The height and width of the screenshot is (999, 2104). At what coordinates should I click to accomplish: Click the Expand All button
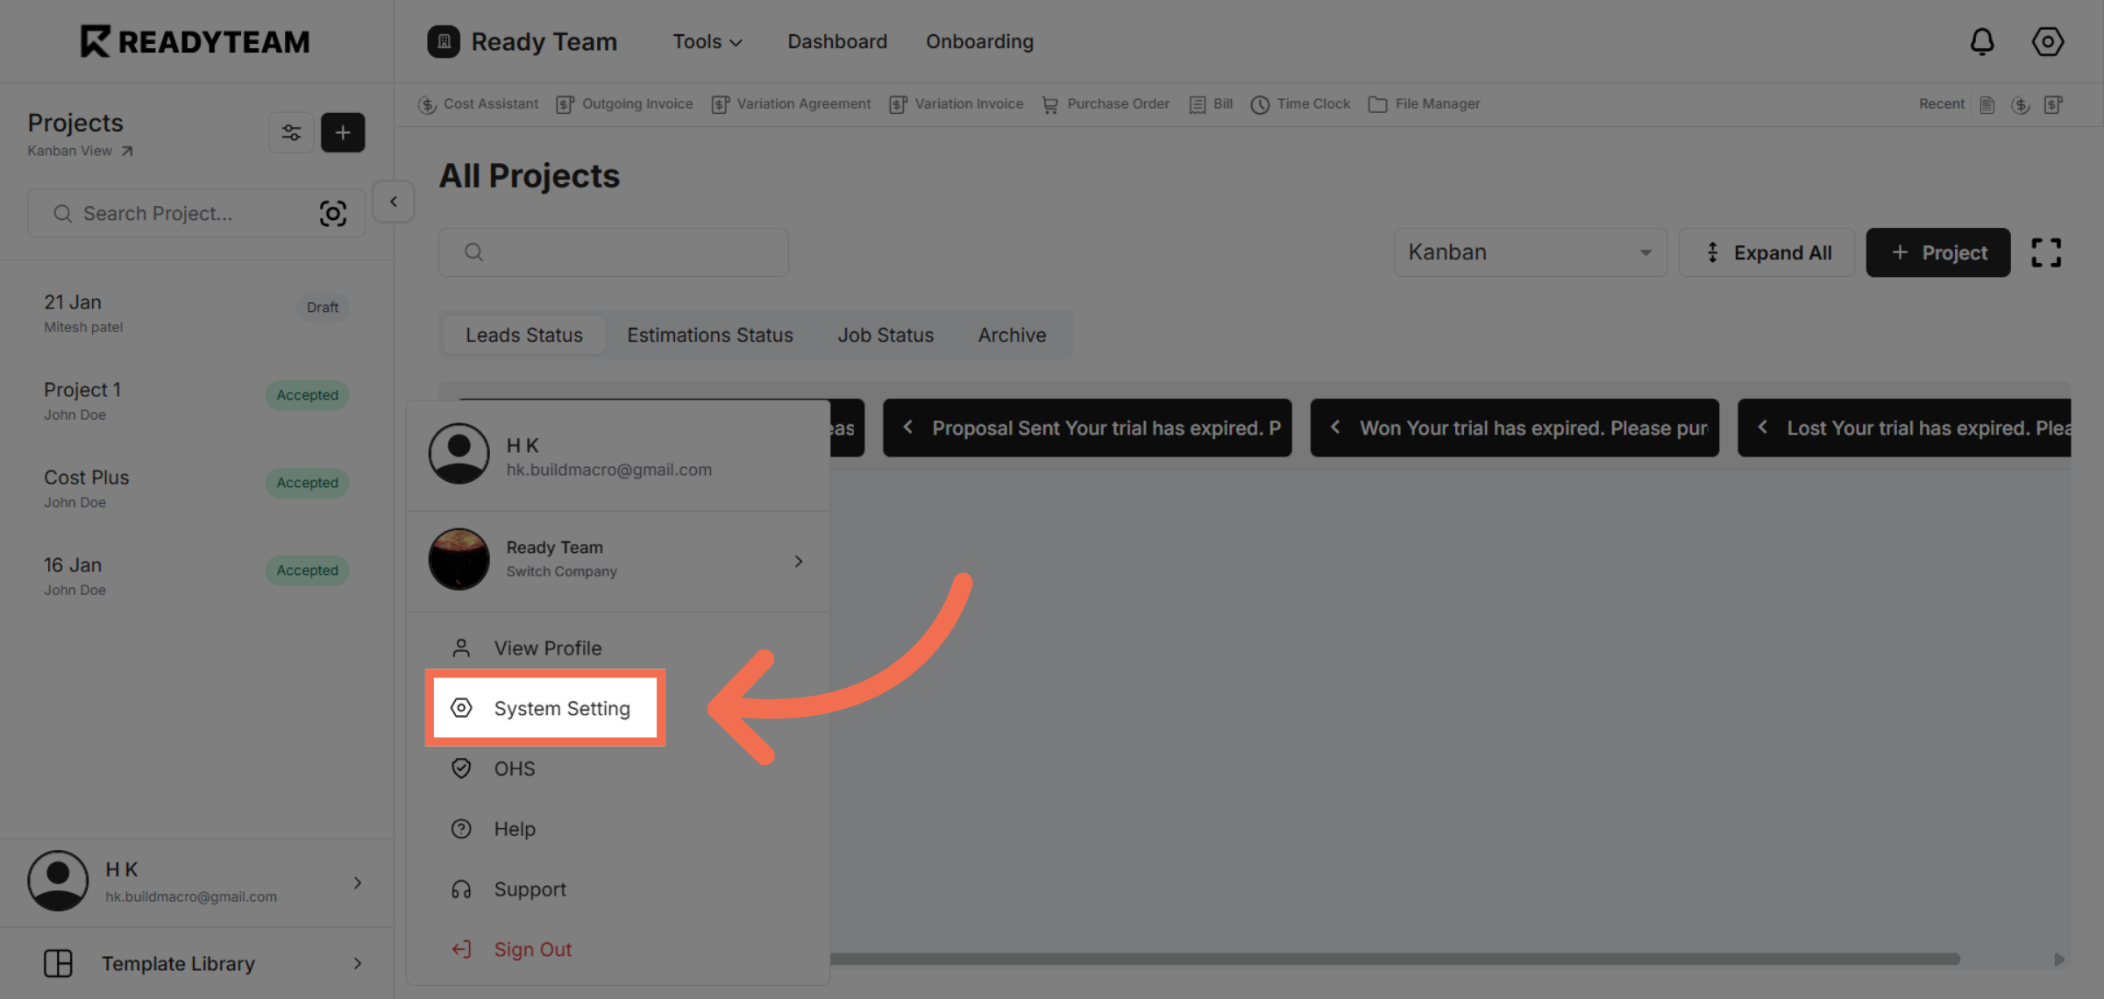(1766, 252)
